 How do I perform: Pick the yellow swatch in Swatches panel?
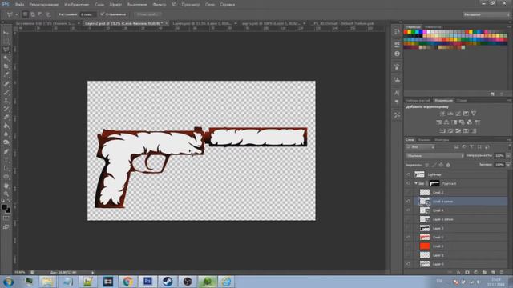[x=410, y=32]
